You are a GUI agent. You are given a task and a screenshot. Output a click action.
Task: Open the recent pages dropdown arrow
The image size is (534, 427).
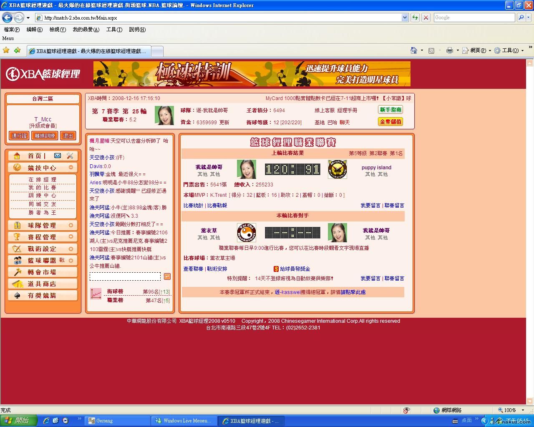coord(28,18)
